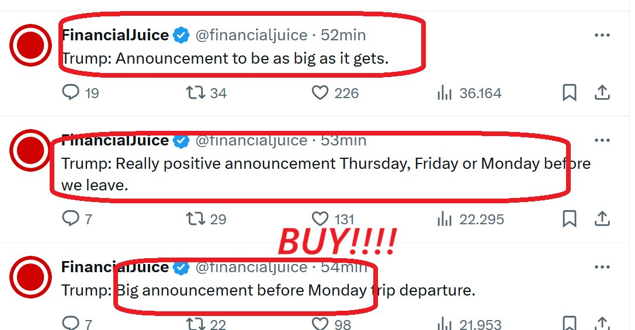The width and height of the screenshot is (635, 330).
Task: Open more options for the 53min tweet
Action: point(602,141)
